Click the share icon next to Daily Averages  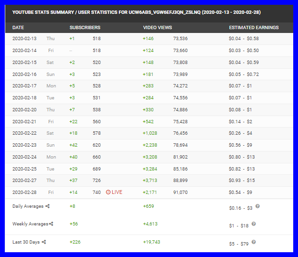[47, 206]
